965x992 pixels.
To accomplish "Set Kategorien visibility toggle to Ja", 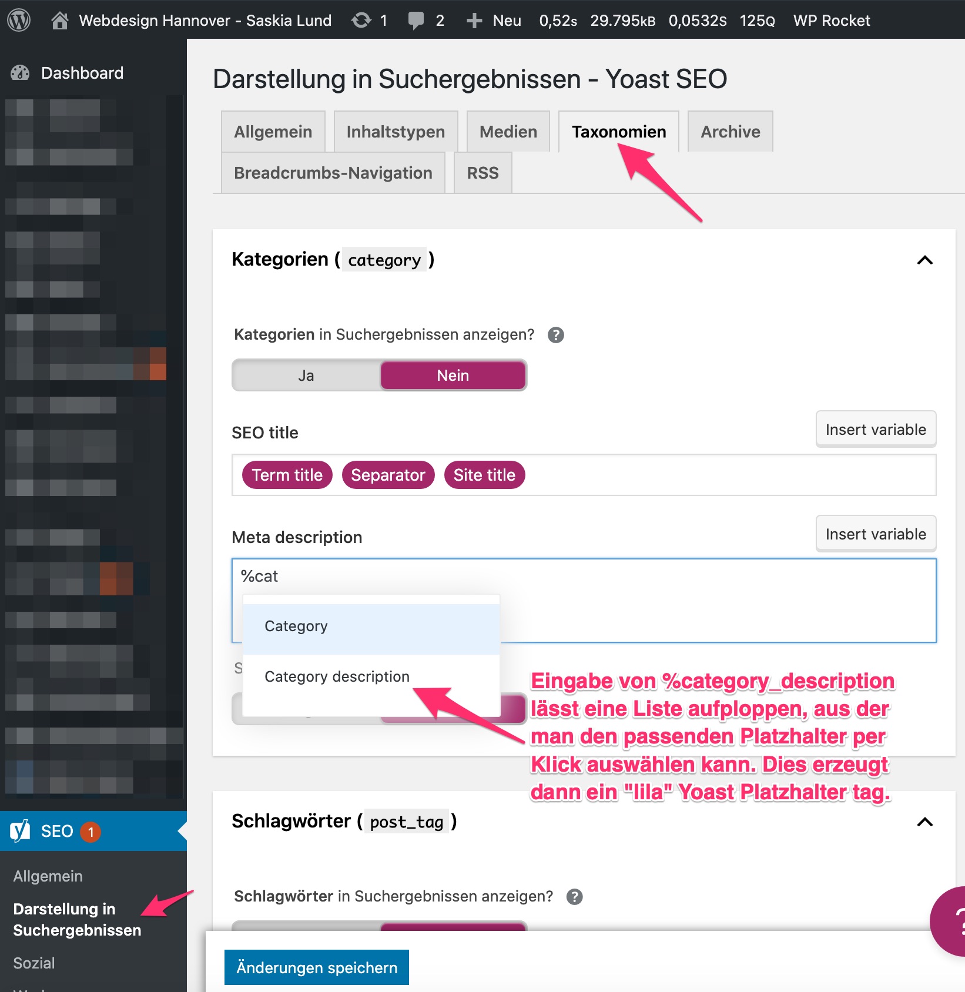I will point(306,376).
